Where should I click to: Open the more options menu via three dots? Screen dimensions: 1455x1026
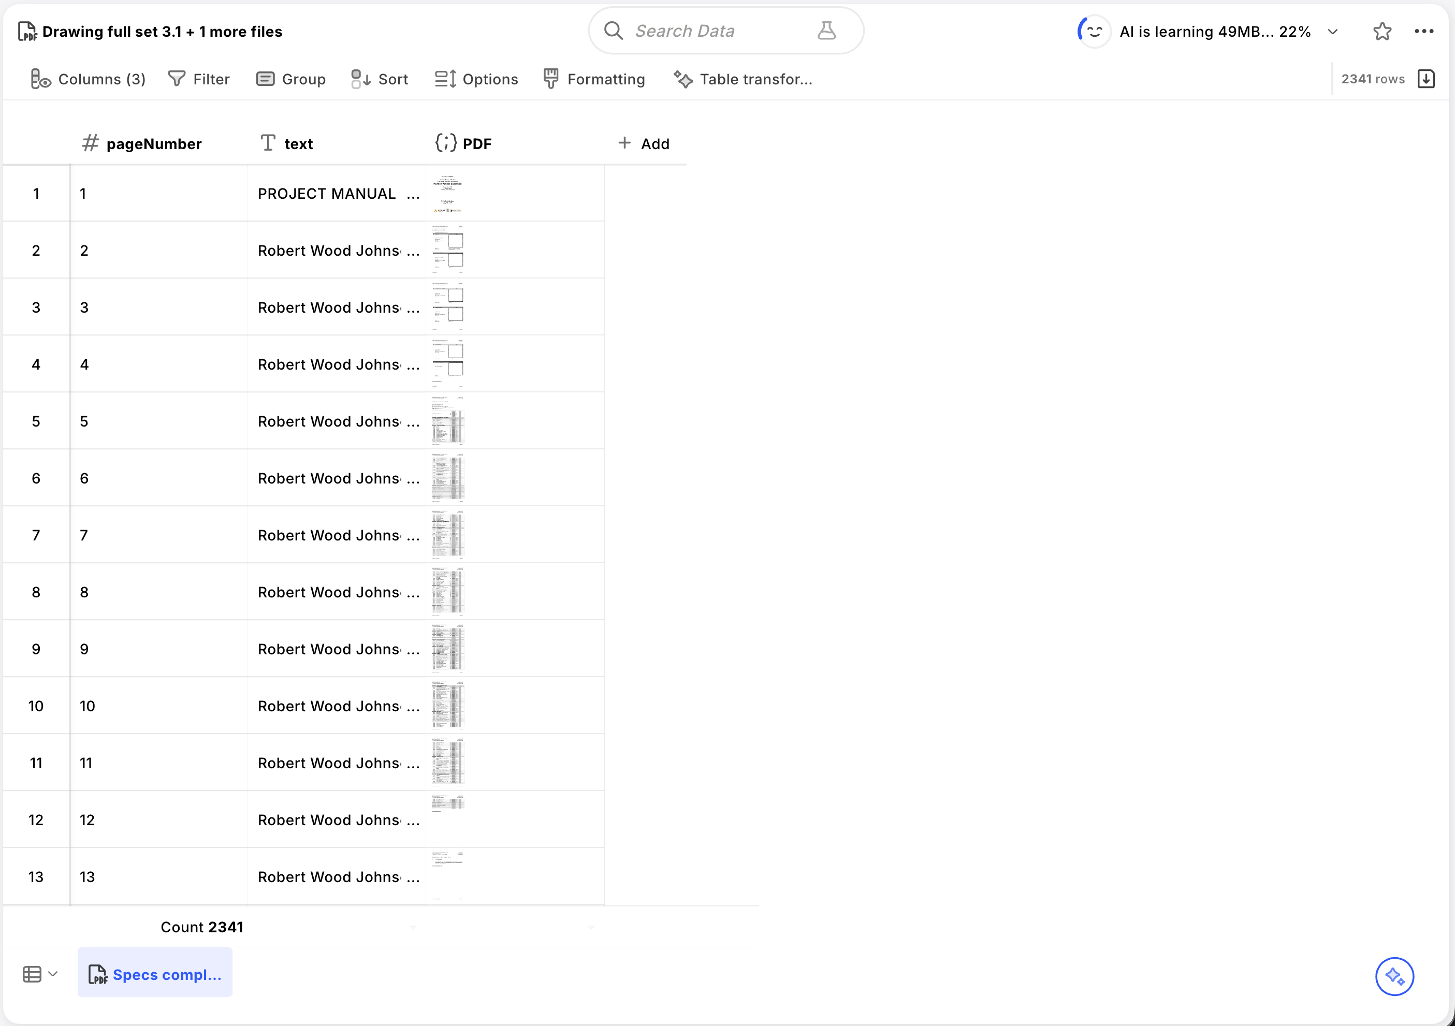(x=1425, y=31)
